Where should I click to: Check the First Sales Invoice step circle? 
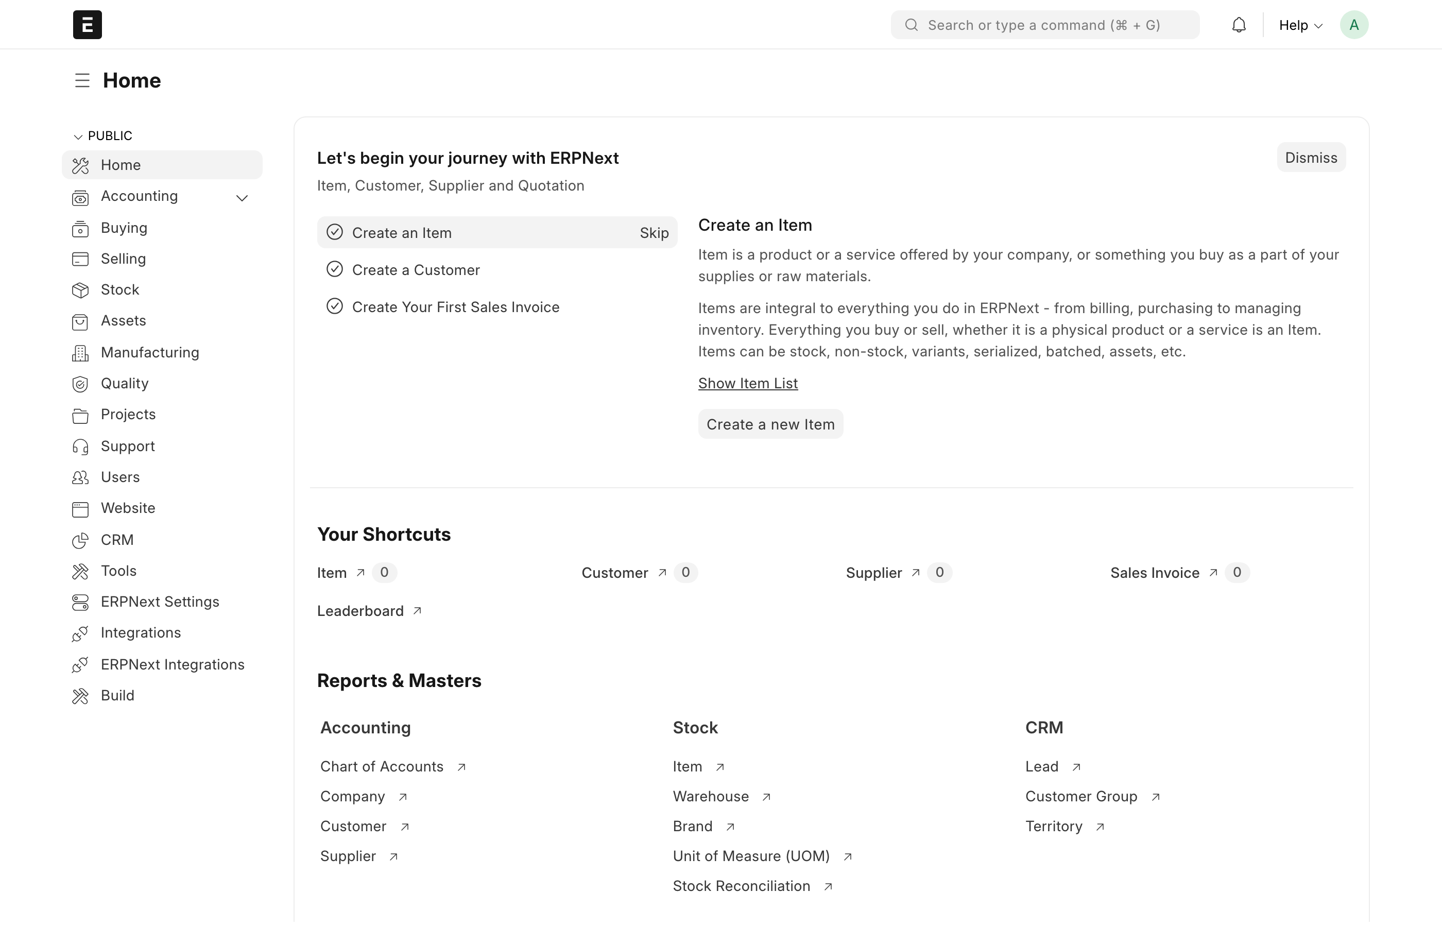click(335, 306)
